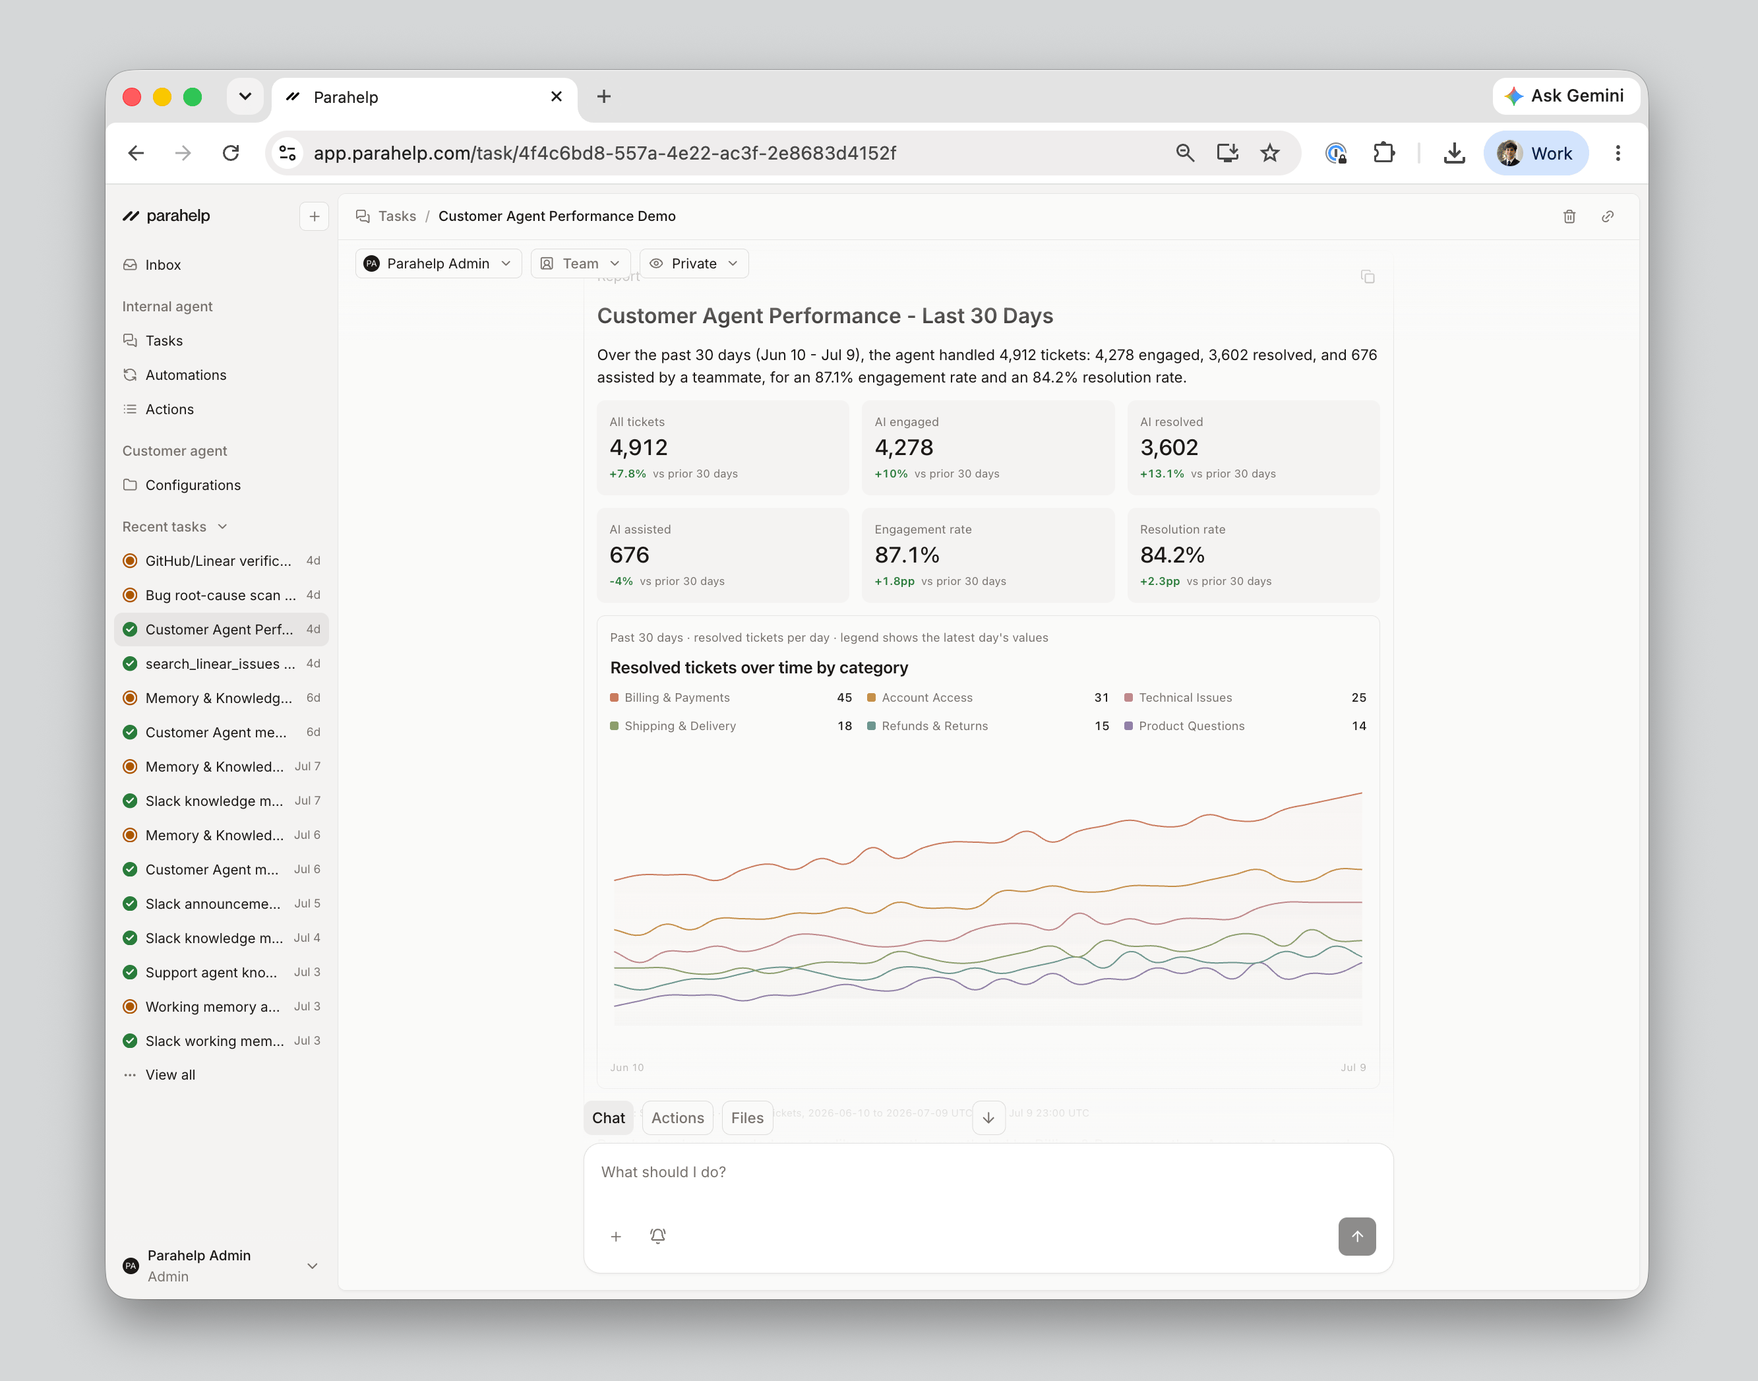Open browser Downloads

(1454, 153)
